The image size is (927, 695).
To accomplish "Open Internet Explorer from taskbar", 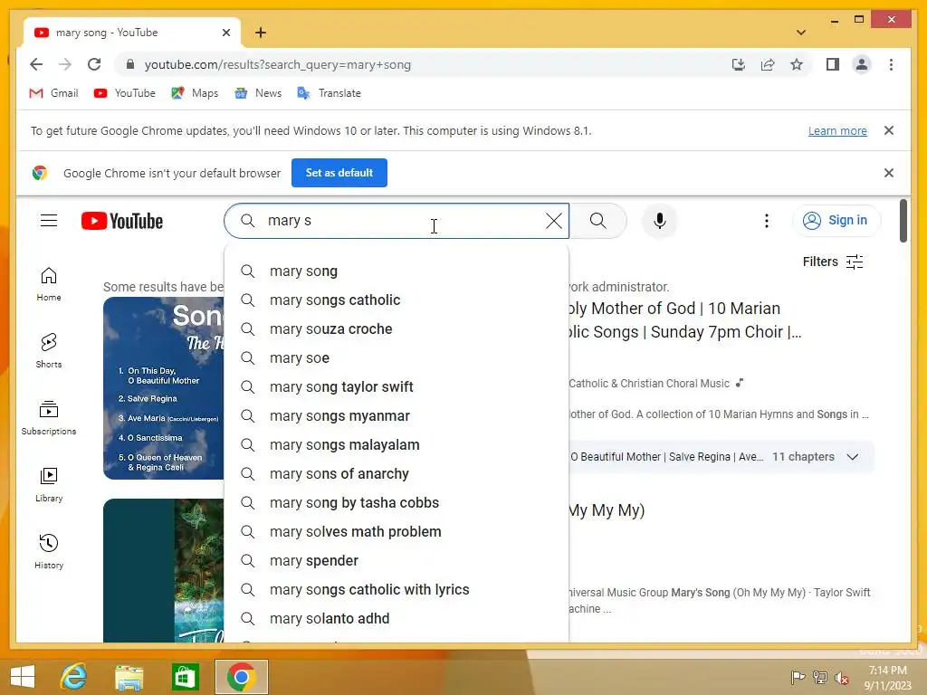I will pos(73,676).
